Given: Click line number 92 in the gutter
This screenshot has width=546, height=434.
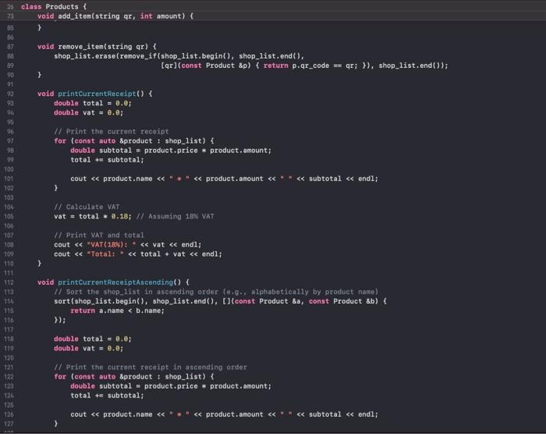Looking at the screenshot, I should point(10,94).
